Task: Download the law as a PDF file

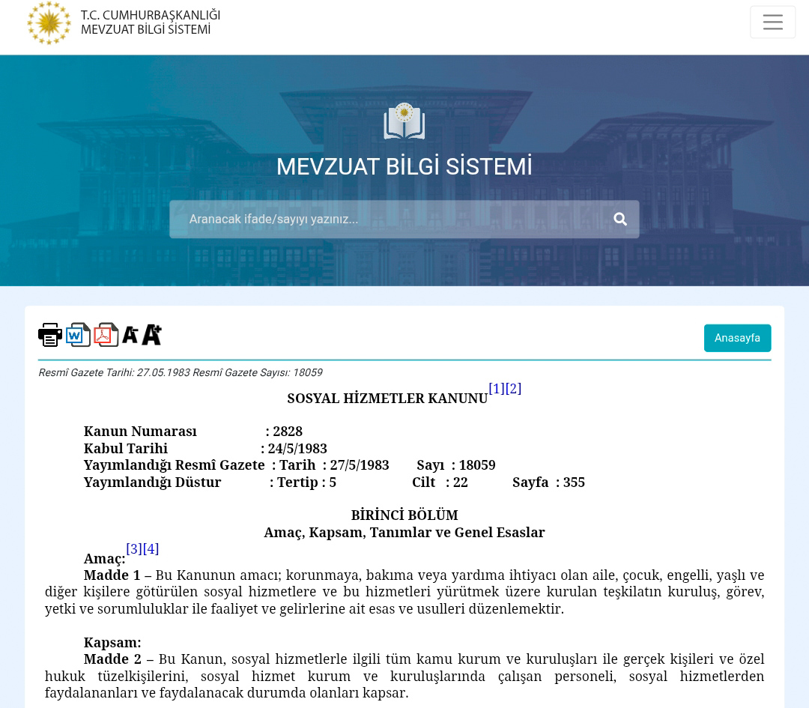Action: click(x=106, y=334)
